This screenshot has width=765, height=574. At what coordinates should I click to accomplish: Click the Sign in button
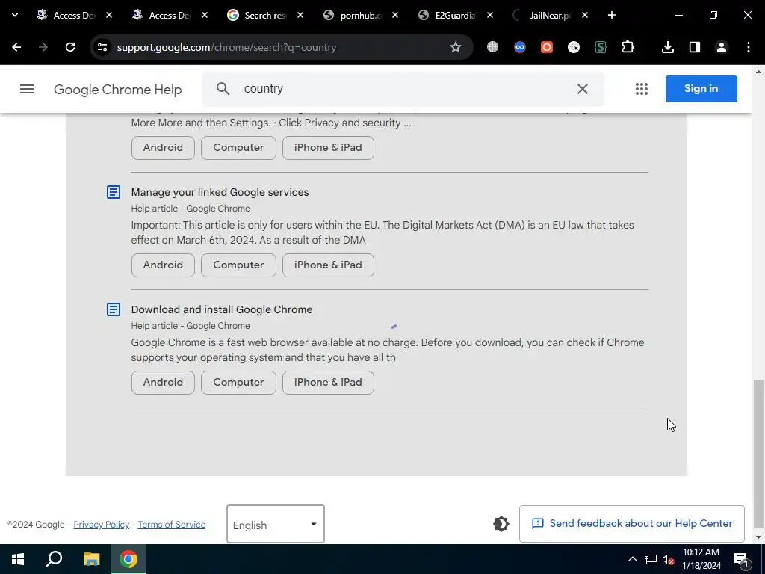701,89
